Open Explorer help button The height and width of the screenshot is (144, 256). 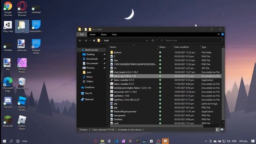222,34
